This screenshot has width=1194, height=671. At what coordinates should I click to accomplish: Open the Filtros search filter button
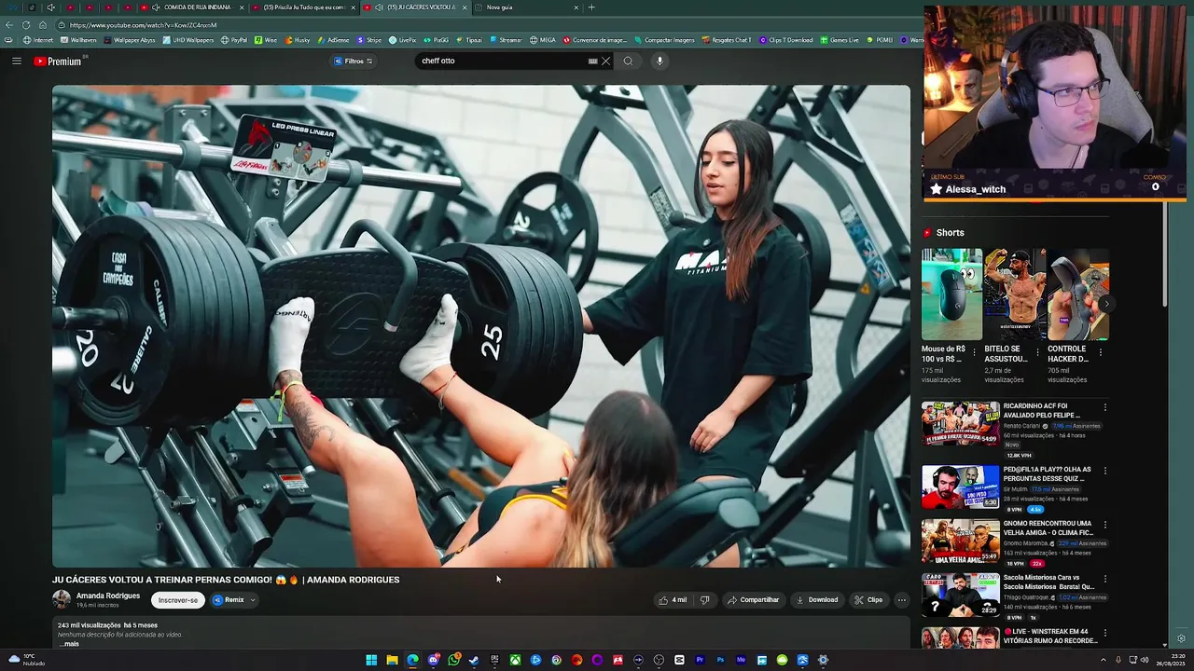point(354,62)
